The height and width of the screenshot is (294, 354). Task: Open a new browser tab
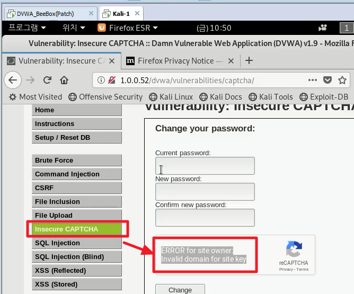(x=249, y=60)
